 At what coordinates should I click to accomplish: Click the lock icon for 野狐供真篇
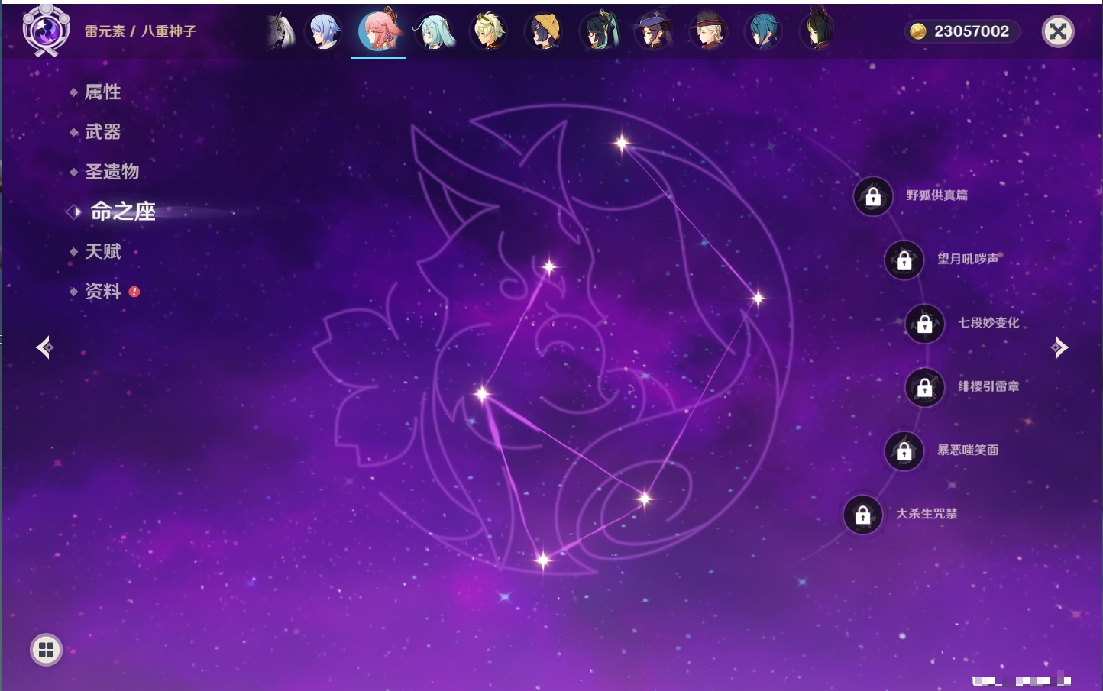point(873,196)
